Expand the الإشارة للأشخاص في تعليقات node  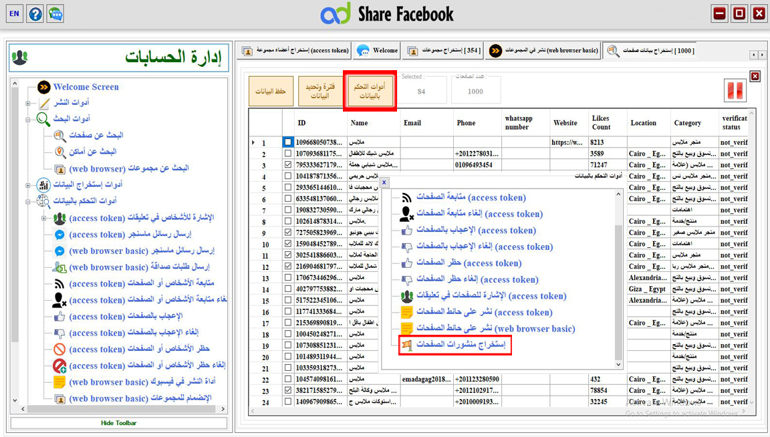click(x=43, y=218)
